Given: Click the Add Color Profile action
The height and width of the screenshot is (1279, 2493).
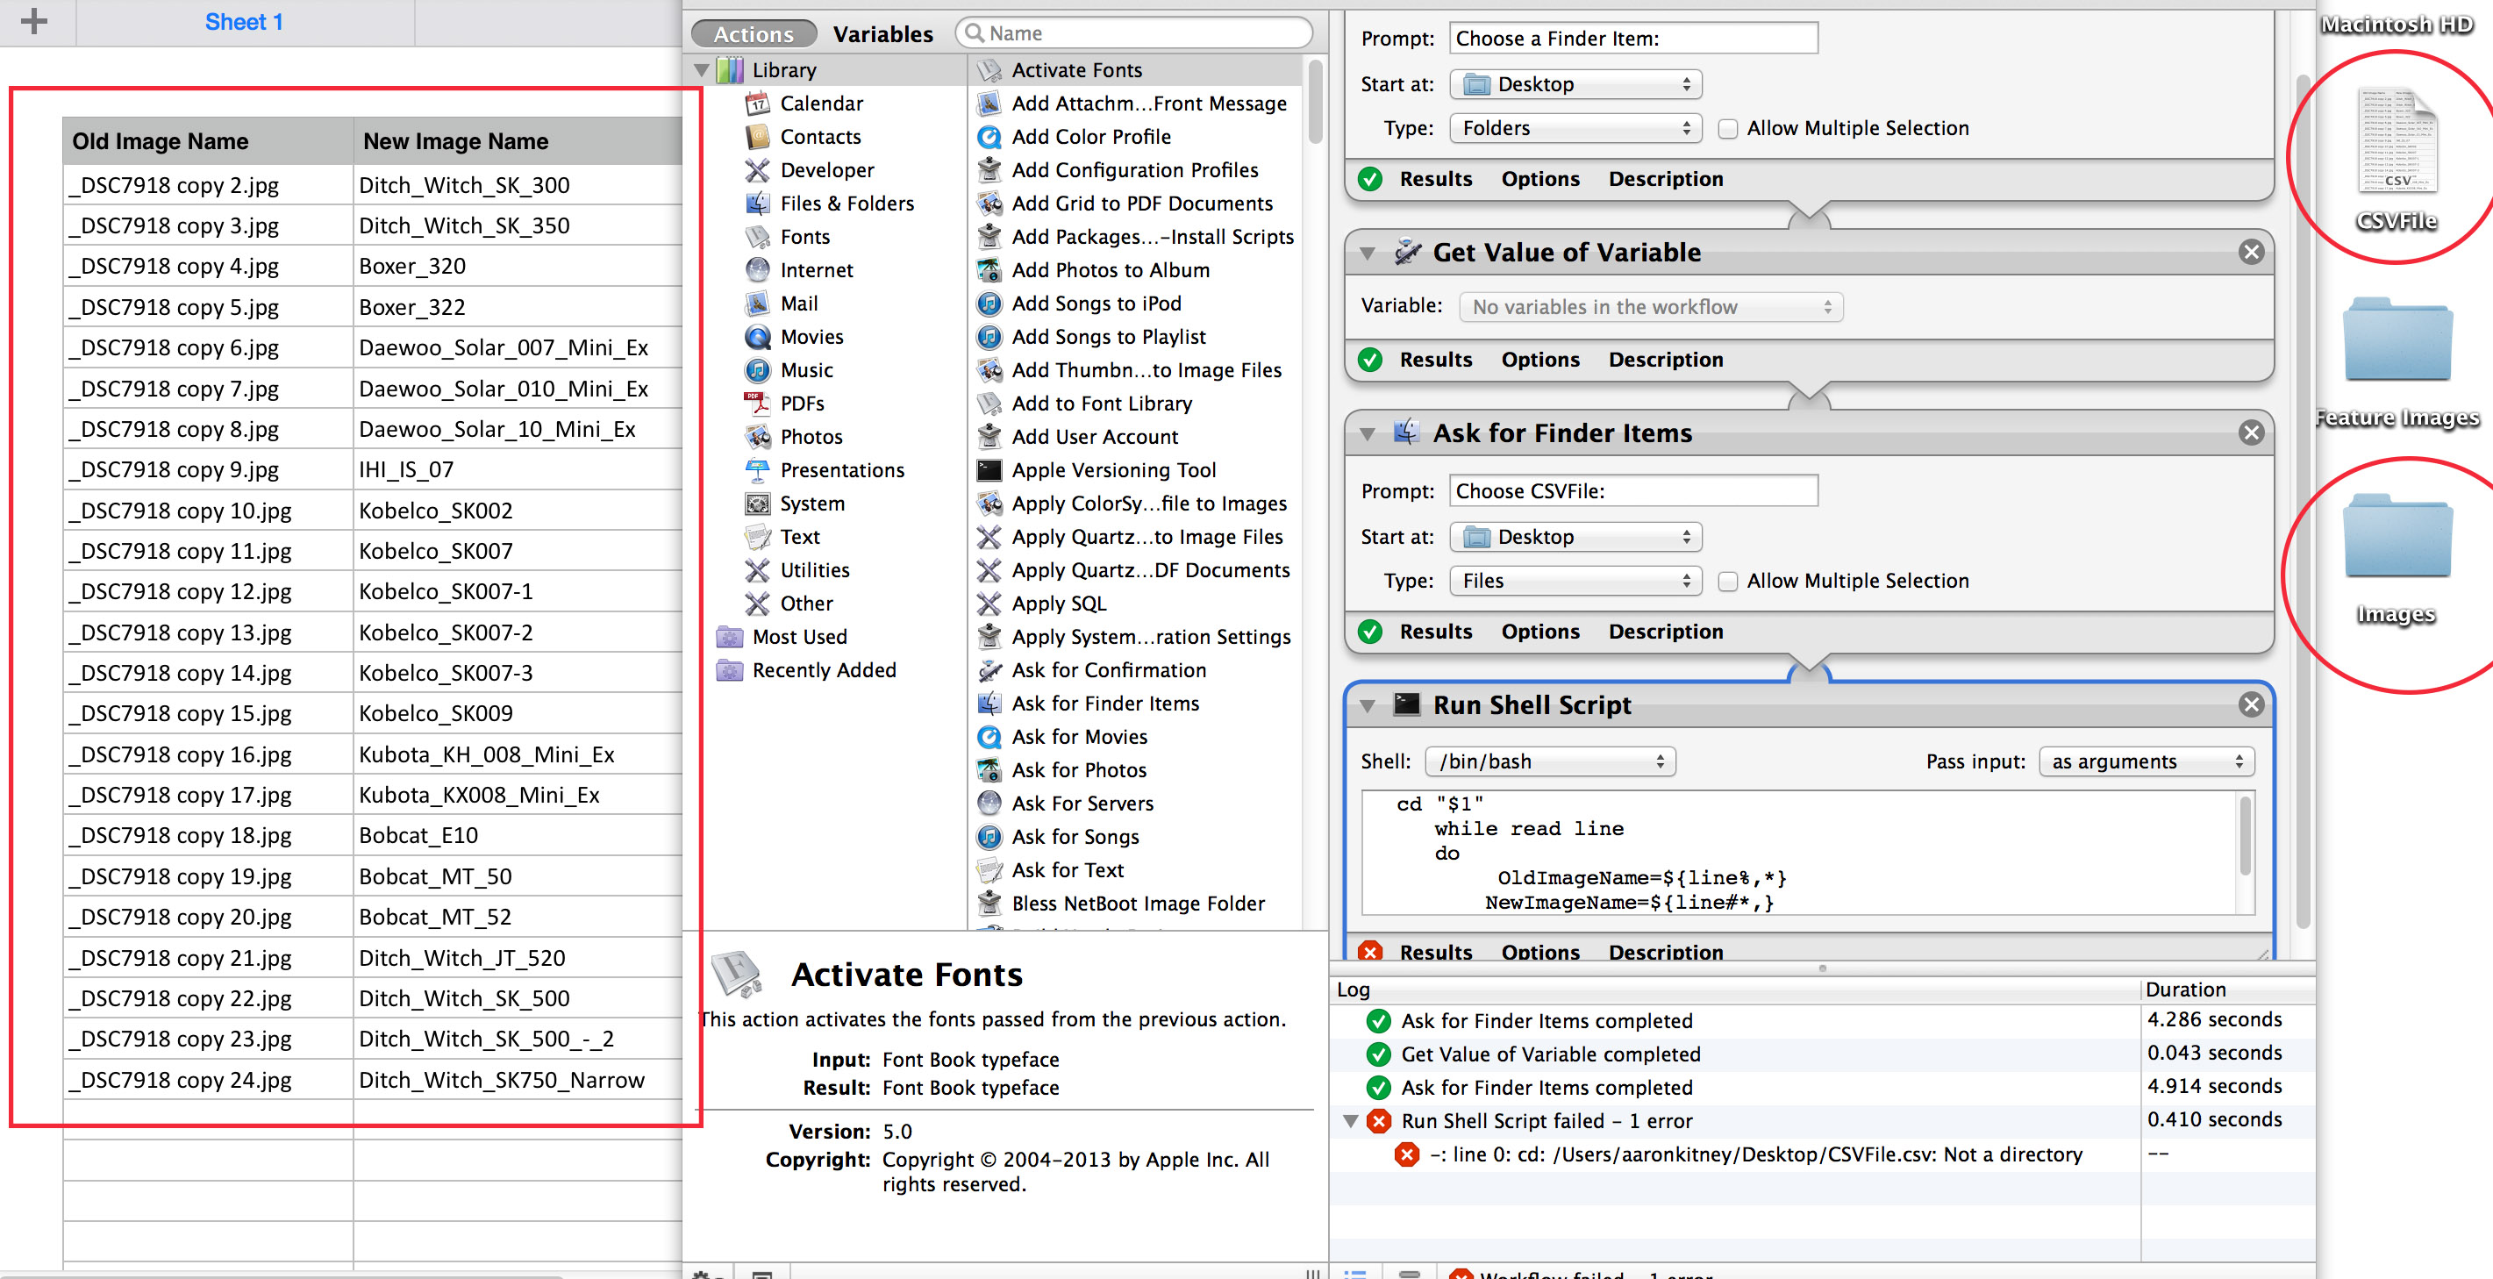Looking at the screenshot, I should pos(1090,137).
